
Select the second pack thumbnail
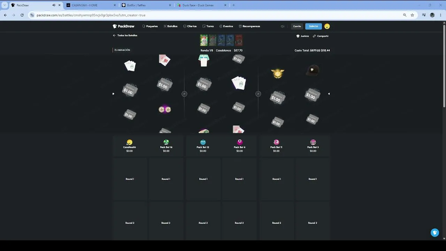[213, 40]
